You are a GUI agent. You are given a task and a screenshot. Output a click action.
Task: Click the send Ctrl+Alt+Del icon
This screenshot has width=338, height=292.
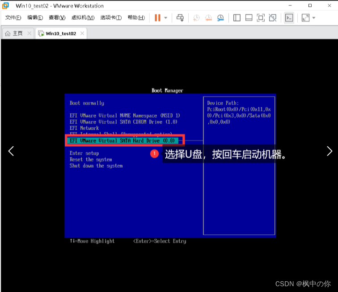[180, 18]
